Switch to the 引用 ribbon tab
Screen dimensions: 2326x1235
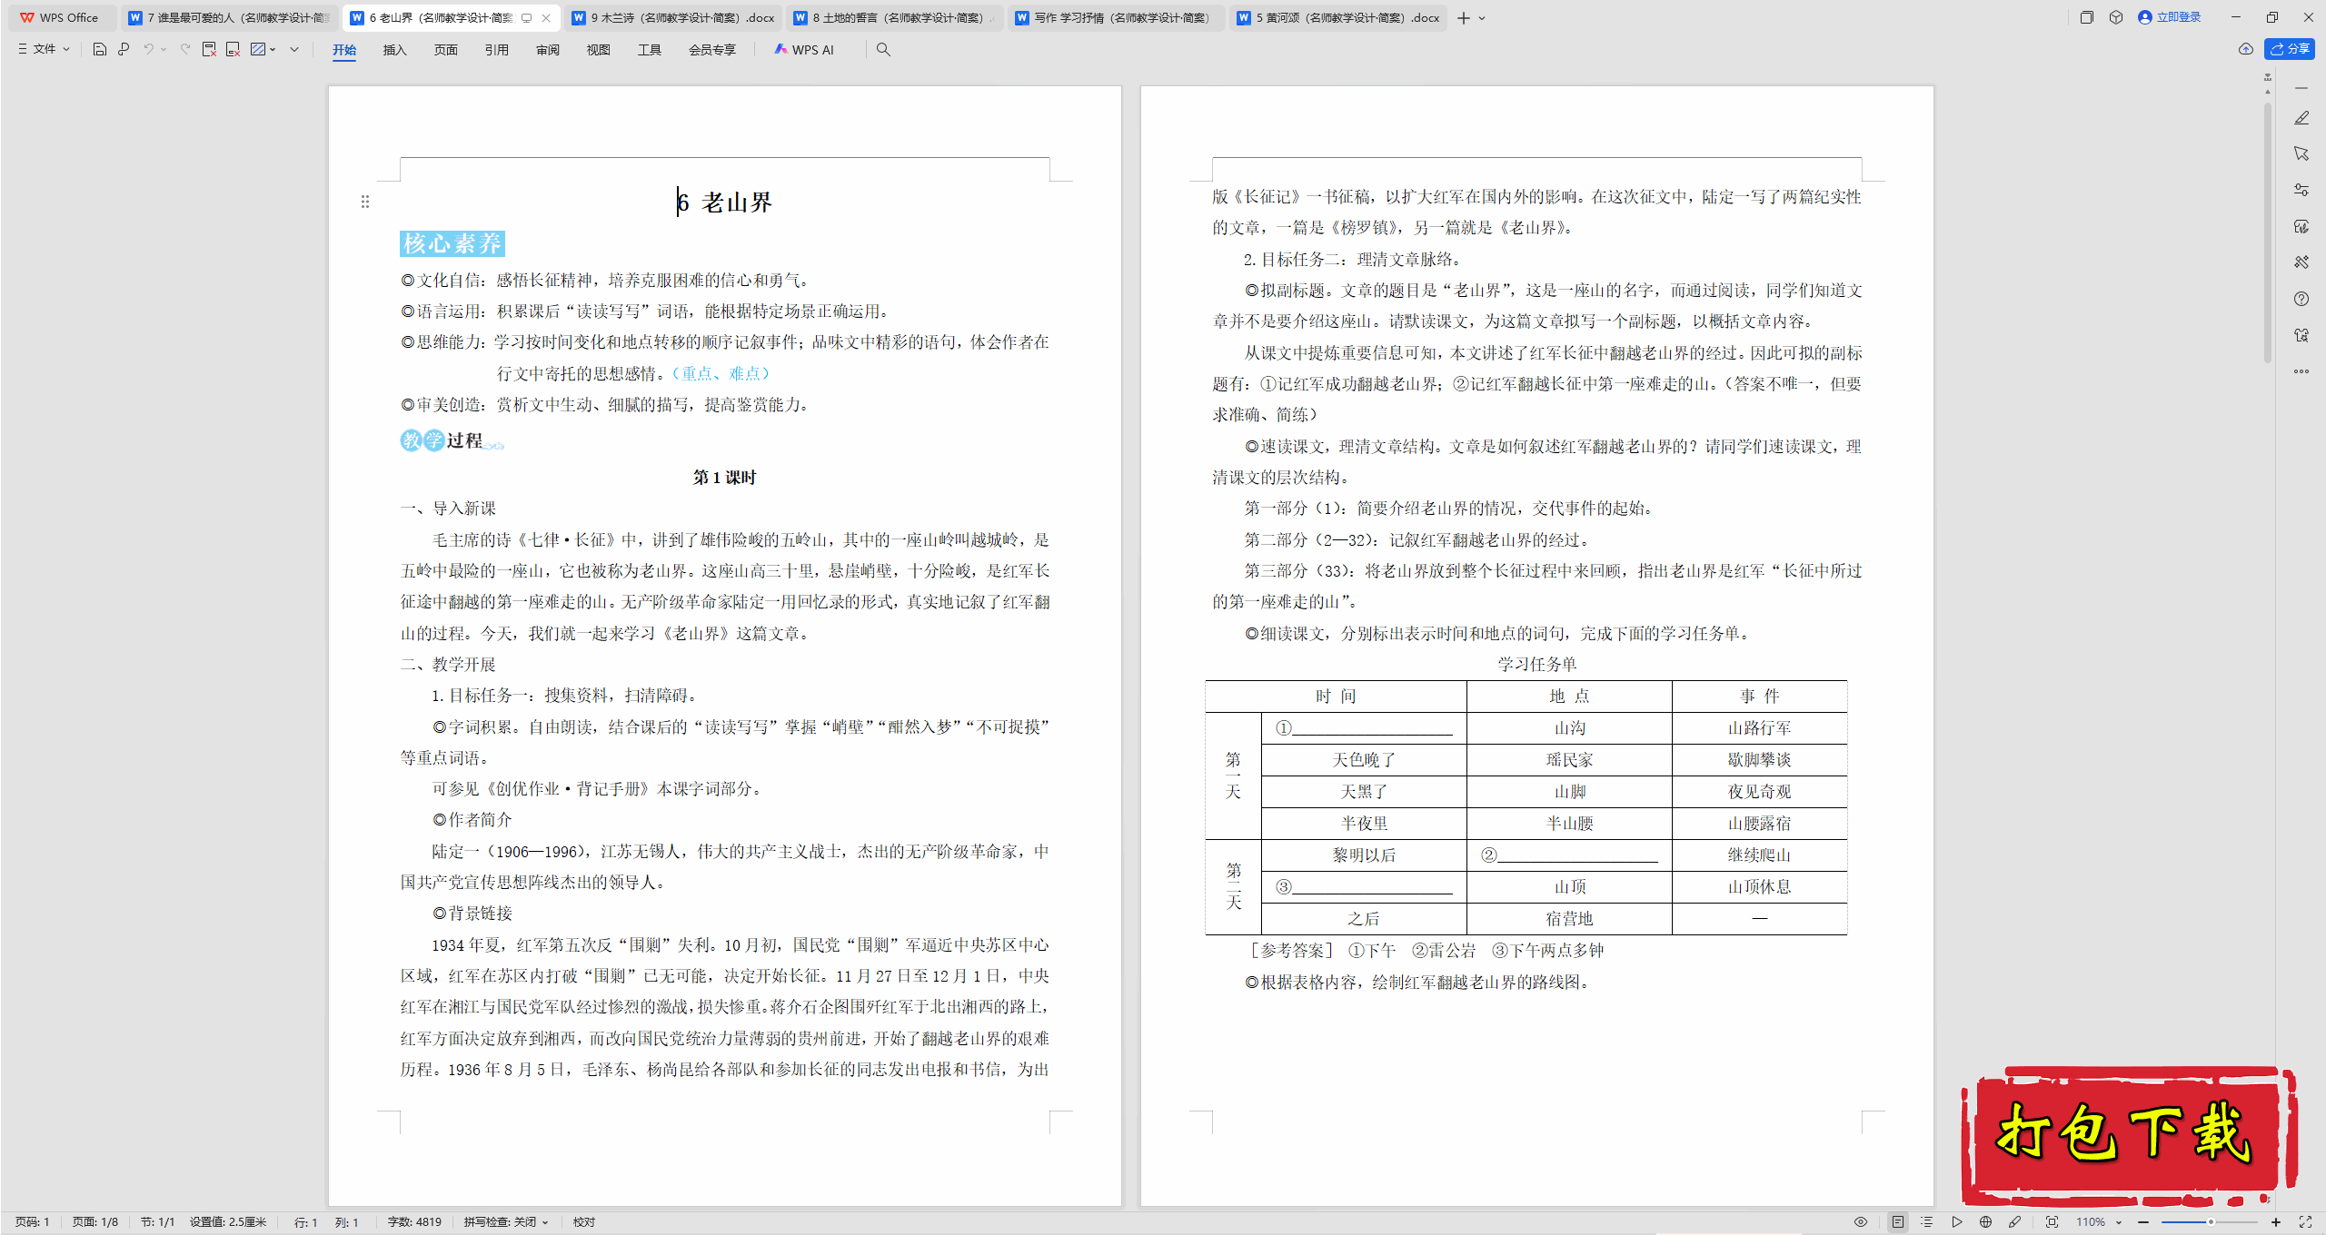coord(496,50)
